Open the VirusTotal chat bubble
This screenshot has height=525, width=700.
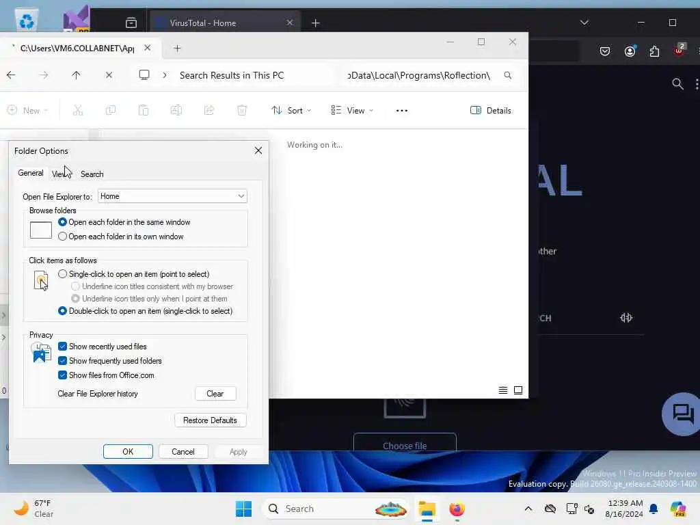[x=682, y=414]
